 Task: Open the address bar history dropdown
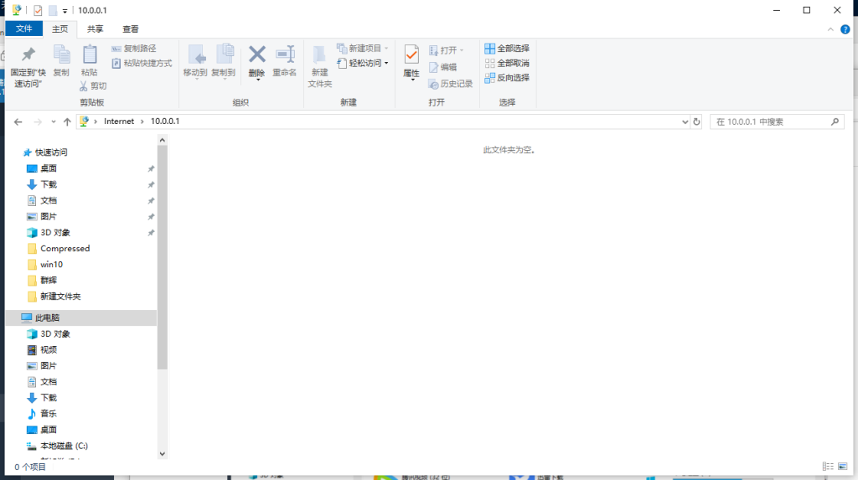click(685, 122)
